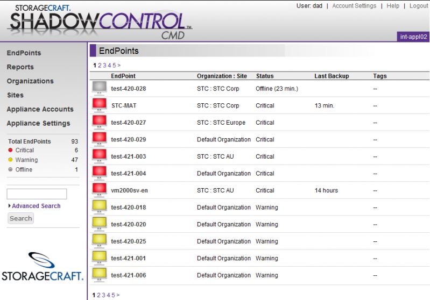The height and width of the screenshot is (300, 430).
Task: Select endpoint name test-420-027
Action: click(x=128, y=123)
